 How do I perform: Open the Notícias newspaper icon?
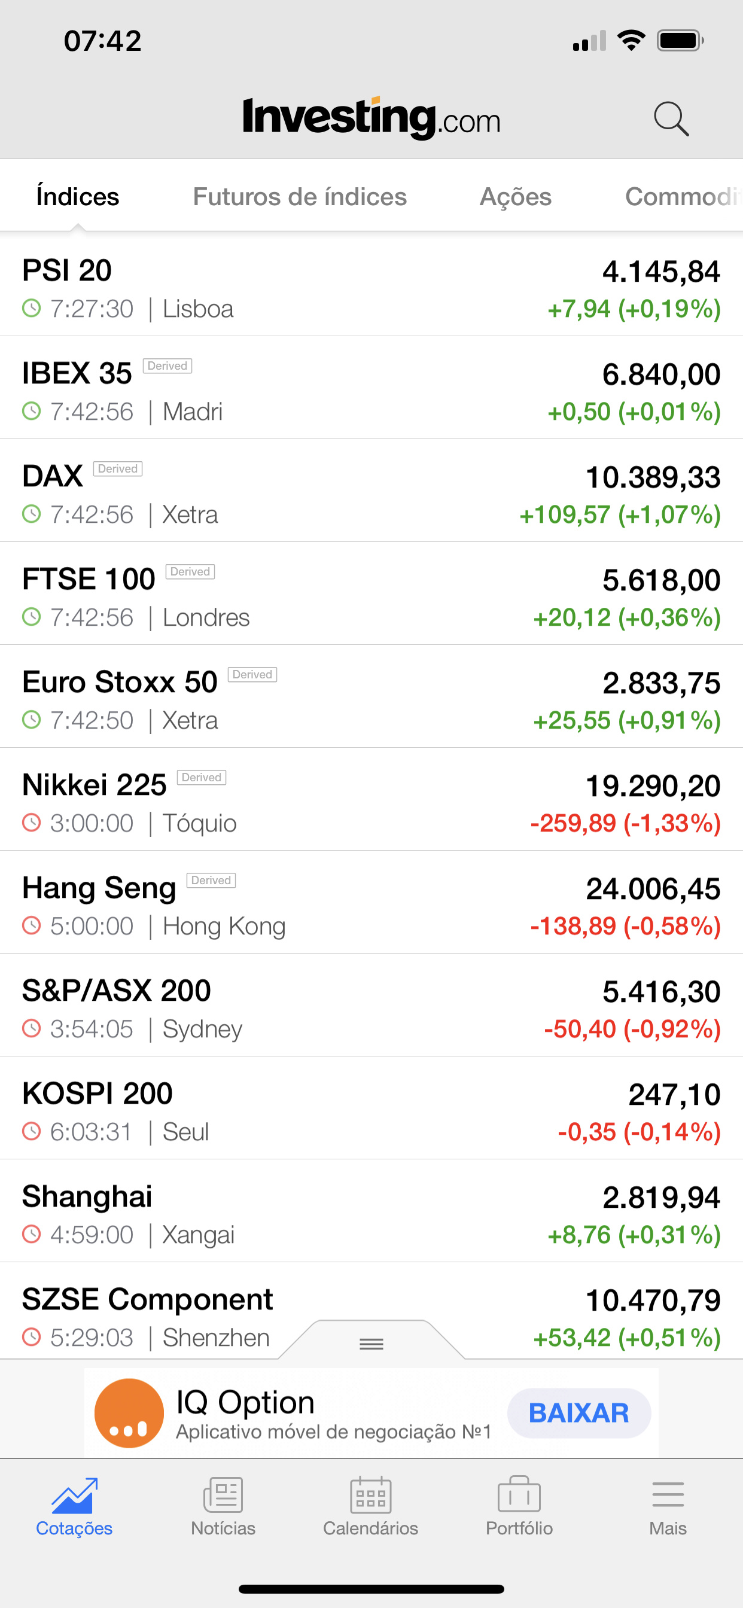coord(223,1495)
